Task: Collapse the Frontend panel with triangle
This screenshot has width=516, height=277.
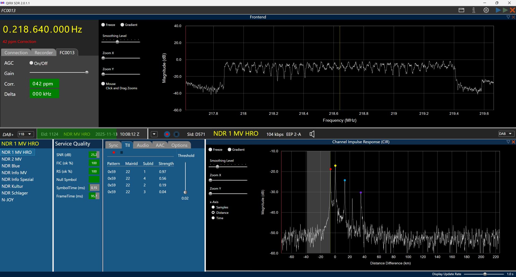Action: click(x=508, y=17)
